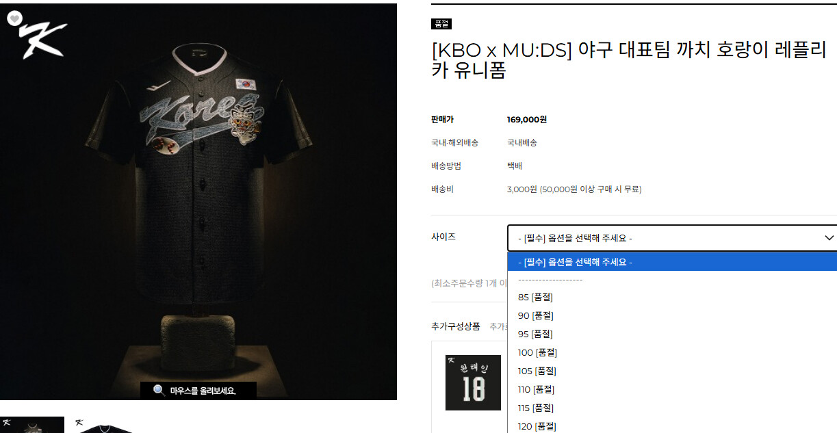Click the main Korea jersey product image
Viewport: 837px width, 433px height.
198,202
